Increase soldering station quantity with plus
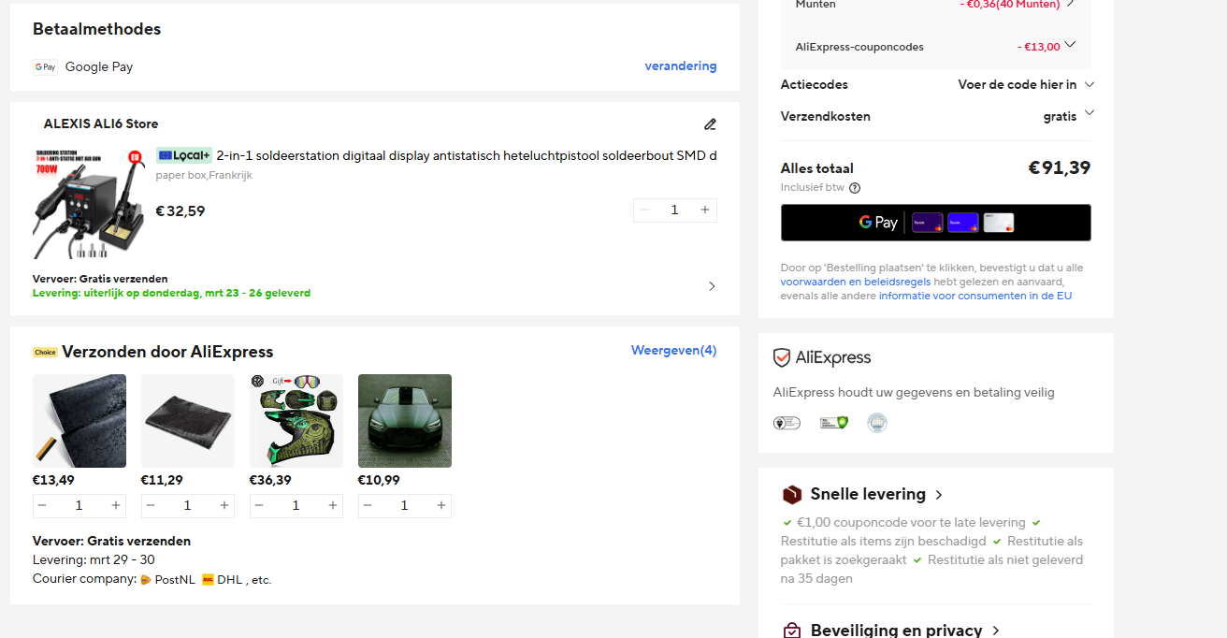This screenshot has height=638, width=1227. (705, 210)
